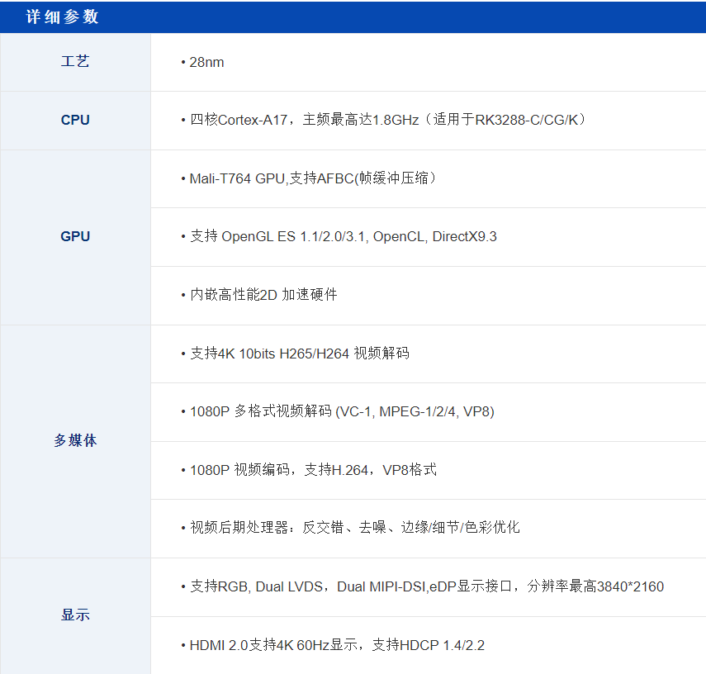The image size is (706, 674).
Task: Click the Mali-T764 GPU AFBC line
Action: click(312, 178)
